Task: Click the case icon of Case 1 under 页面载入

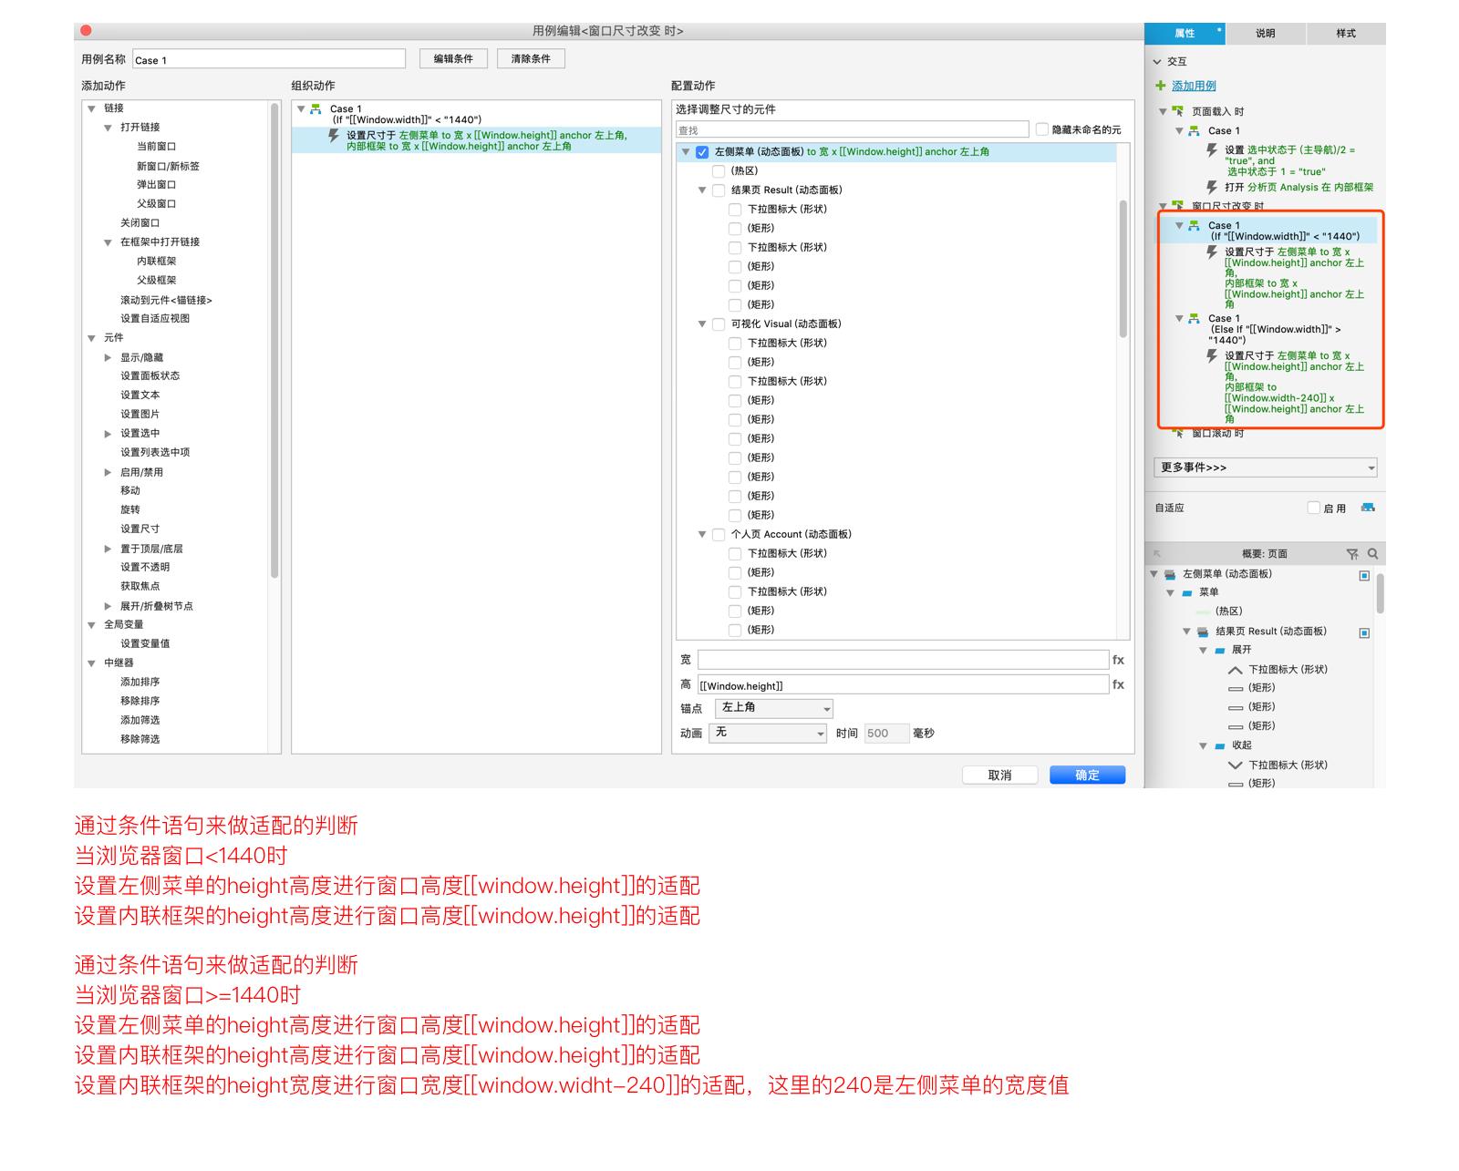Action: pyautogui.click(x=1195, y=130)
